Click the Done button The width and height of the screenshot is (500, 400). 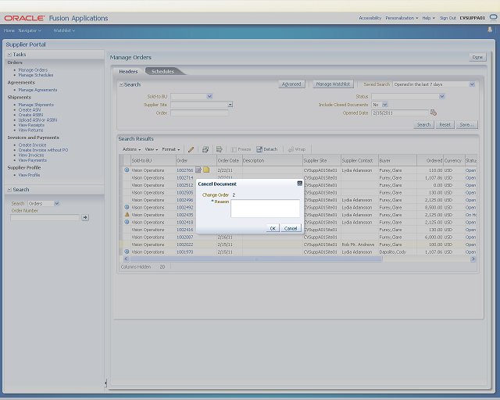tap(477, 57)
